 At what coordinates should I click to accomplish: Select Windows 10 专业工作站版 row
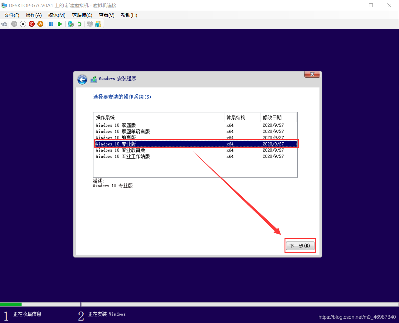pyautogui.click(x=196, y=156)
